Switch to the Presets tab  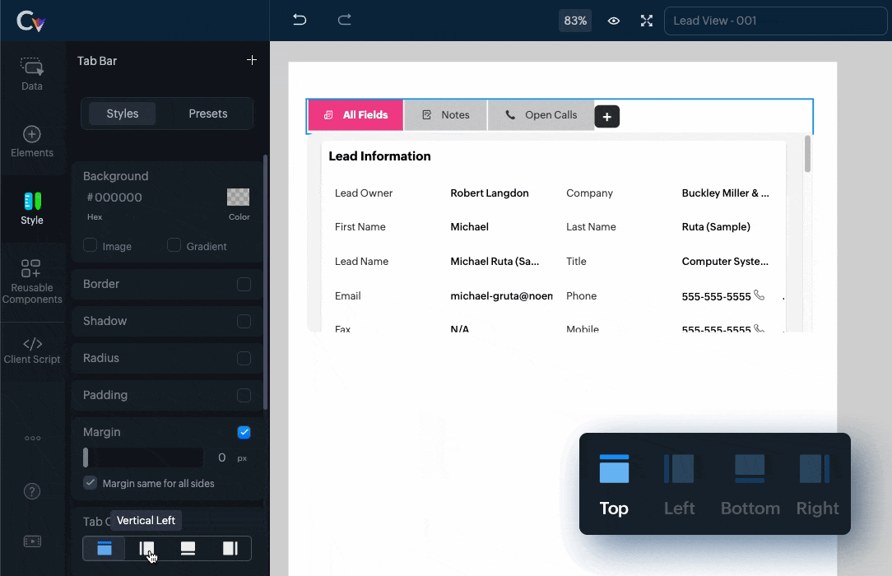[x=207, y=114]
